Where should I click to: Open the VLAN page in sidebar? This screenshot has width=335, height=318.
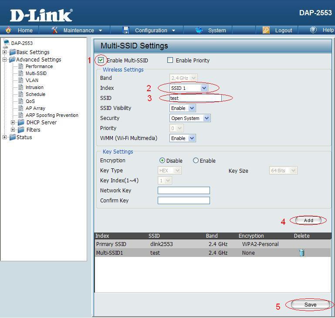(x=32, y=80)
